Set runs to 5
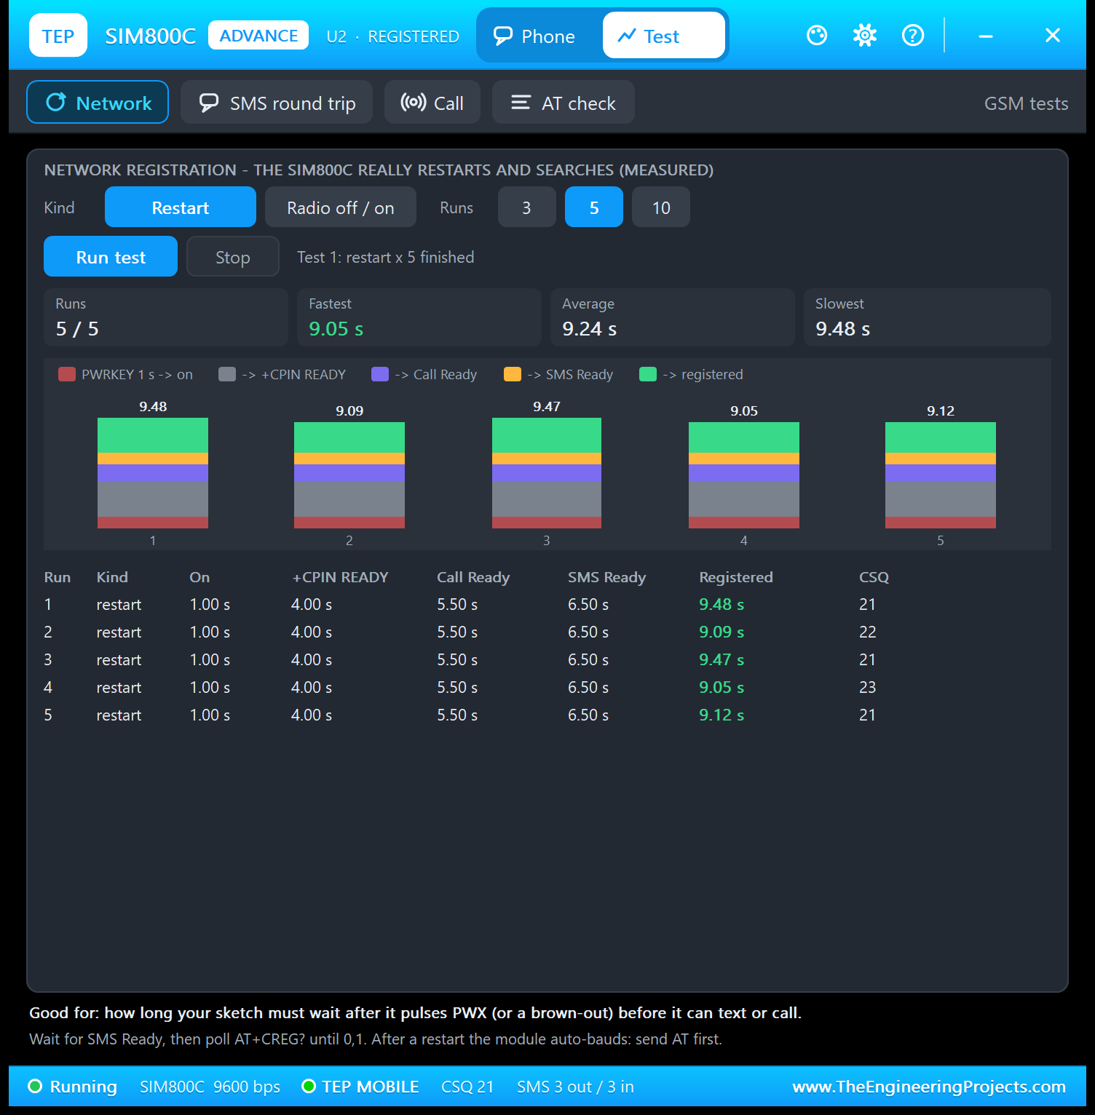1095x1115 pixels. click(594, 207)
